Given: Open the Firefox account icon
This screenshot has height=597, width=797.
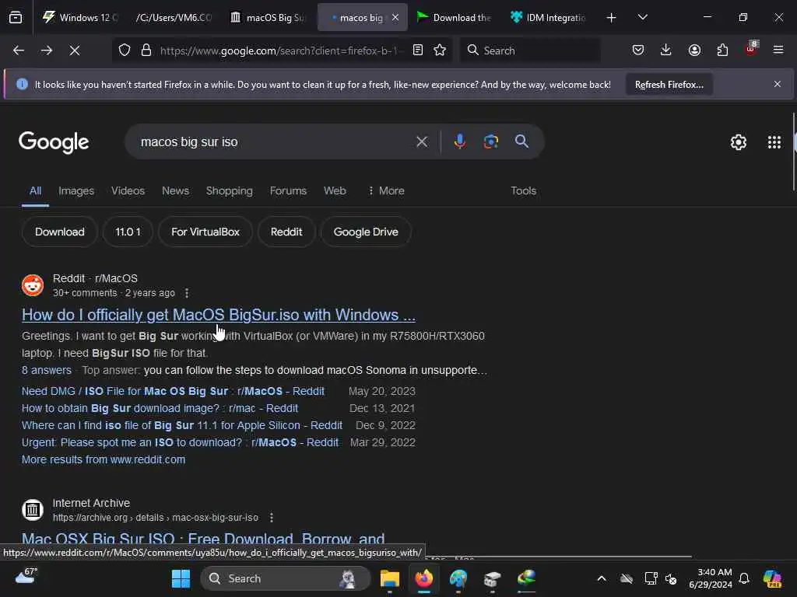Looking at the screenshot, I should tap(694, 51).
